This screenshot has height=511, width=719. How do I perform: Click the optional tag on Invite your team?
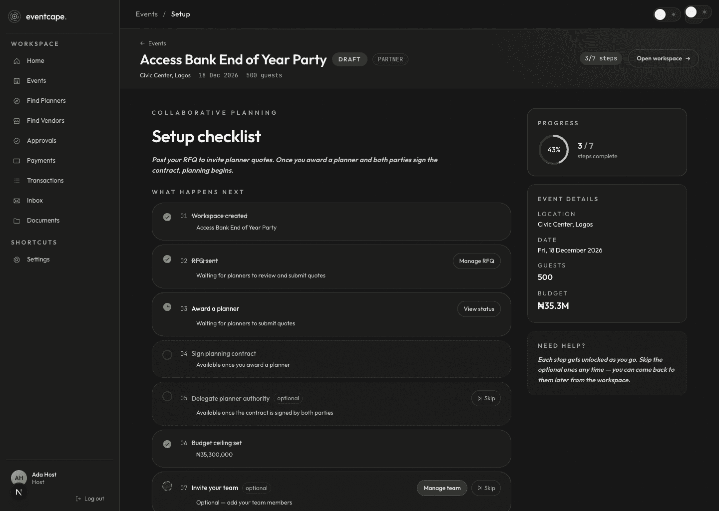(x=257, y=488)
